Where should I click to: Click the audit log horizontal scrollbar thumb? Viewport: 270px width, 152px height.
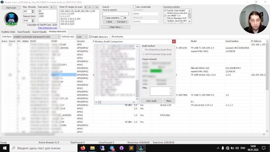pos(100,102)
